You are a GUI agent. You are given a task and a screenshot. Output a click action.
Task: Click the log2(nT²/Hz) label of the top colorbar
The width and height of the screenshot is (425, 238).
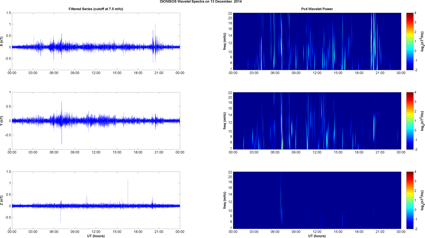point(422,41)
